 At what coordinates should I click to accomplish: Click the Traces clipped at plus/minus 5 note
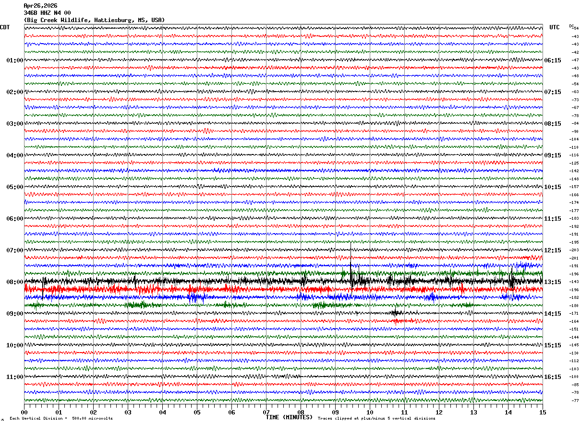click(x=376, y=419)
